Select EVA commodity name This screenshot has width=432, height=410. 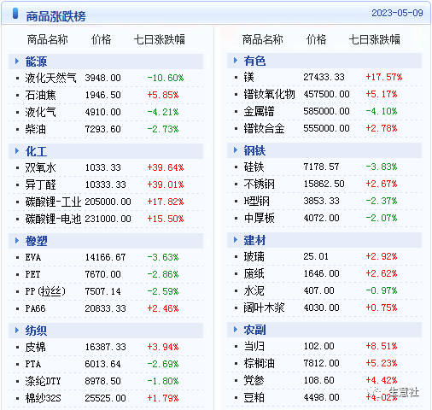pos(33,257)
